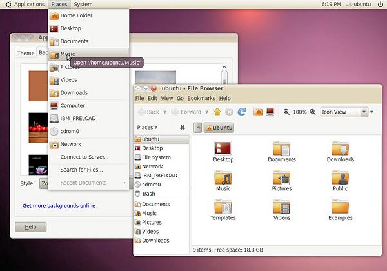Go up to parent folder arrow
This screenshot has height=271, width=387.
(x=217, y=112)
